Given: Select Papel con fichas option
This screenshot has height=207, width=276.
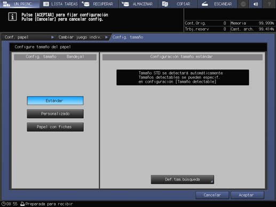Looking at the screenshot, I should [55, 127].
